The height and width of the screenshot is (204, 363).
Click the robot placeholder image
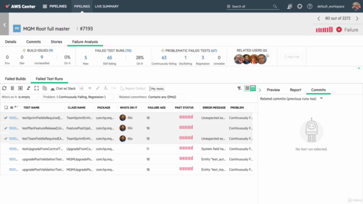311,130
